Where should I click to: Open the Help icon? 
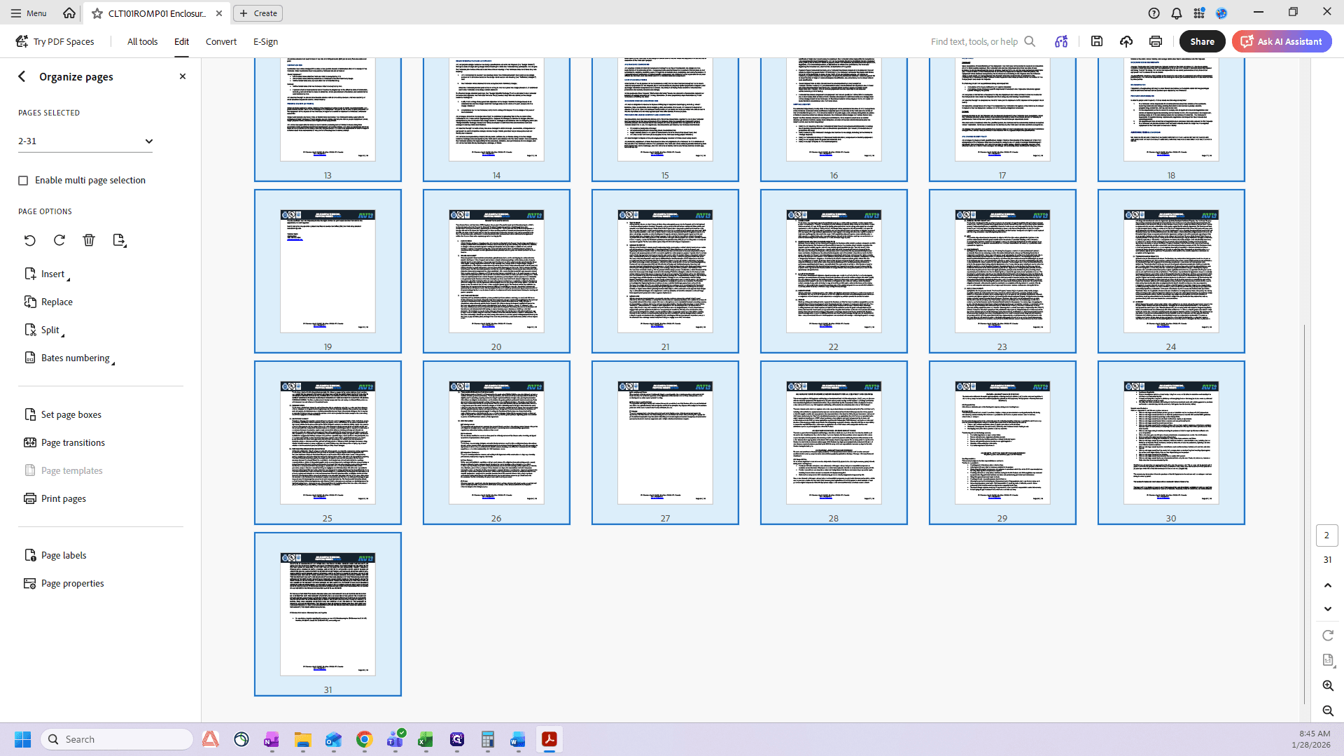tap(1154, 13)
